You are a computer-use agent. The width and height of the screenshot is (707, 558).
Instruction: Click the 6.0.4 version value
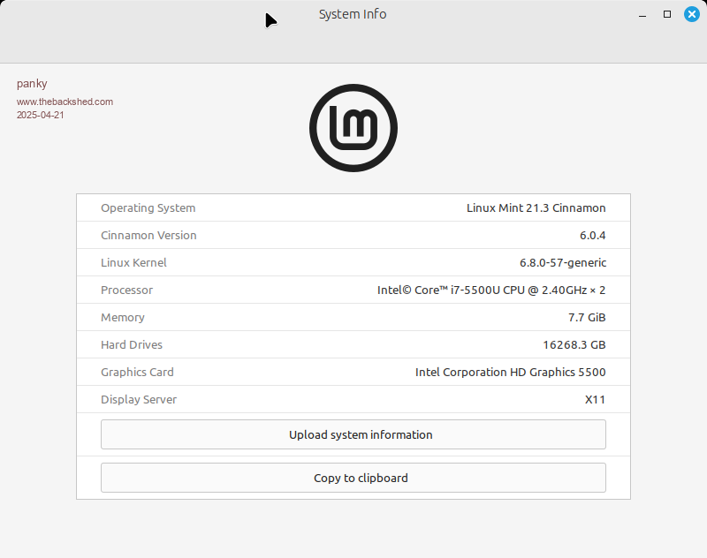point(592,236)
